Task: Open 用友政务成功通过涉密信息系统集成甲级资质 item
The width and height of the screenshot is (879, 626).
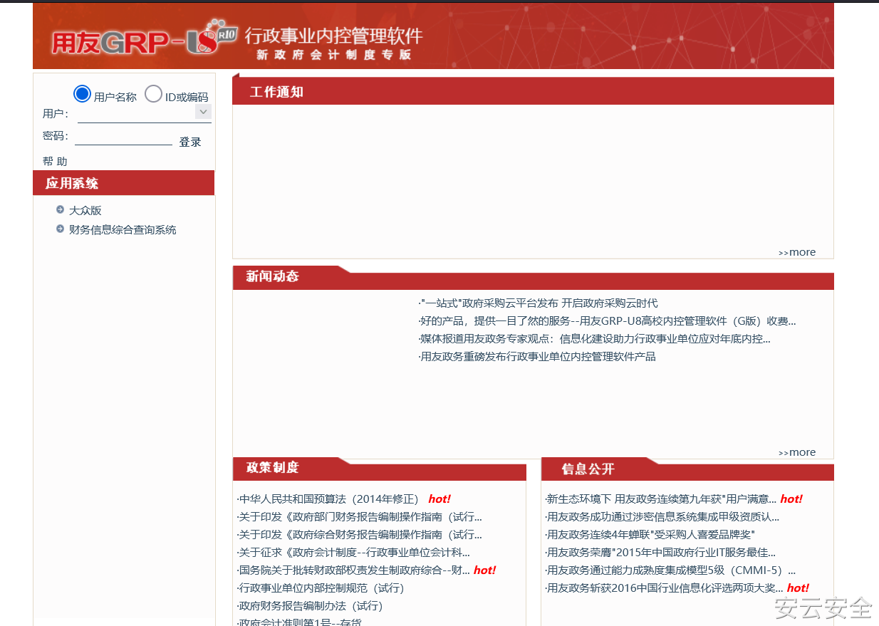Action: pyautogui.click(x=662, y=517)
